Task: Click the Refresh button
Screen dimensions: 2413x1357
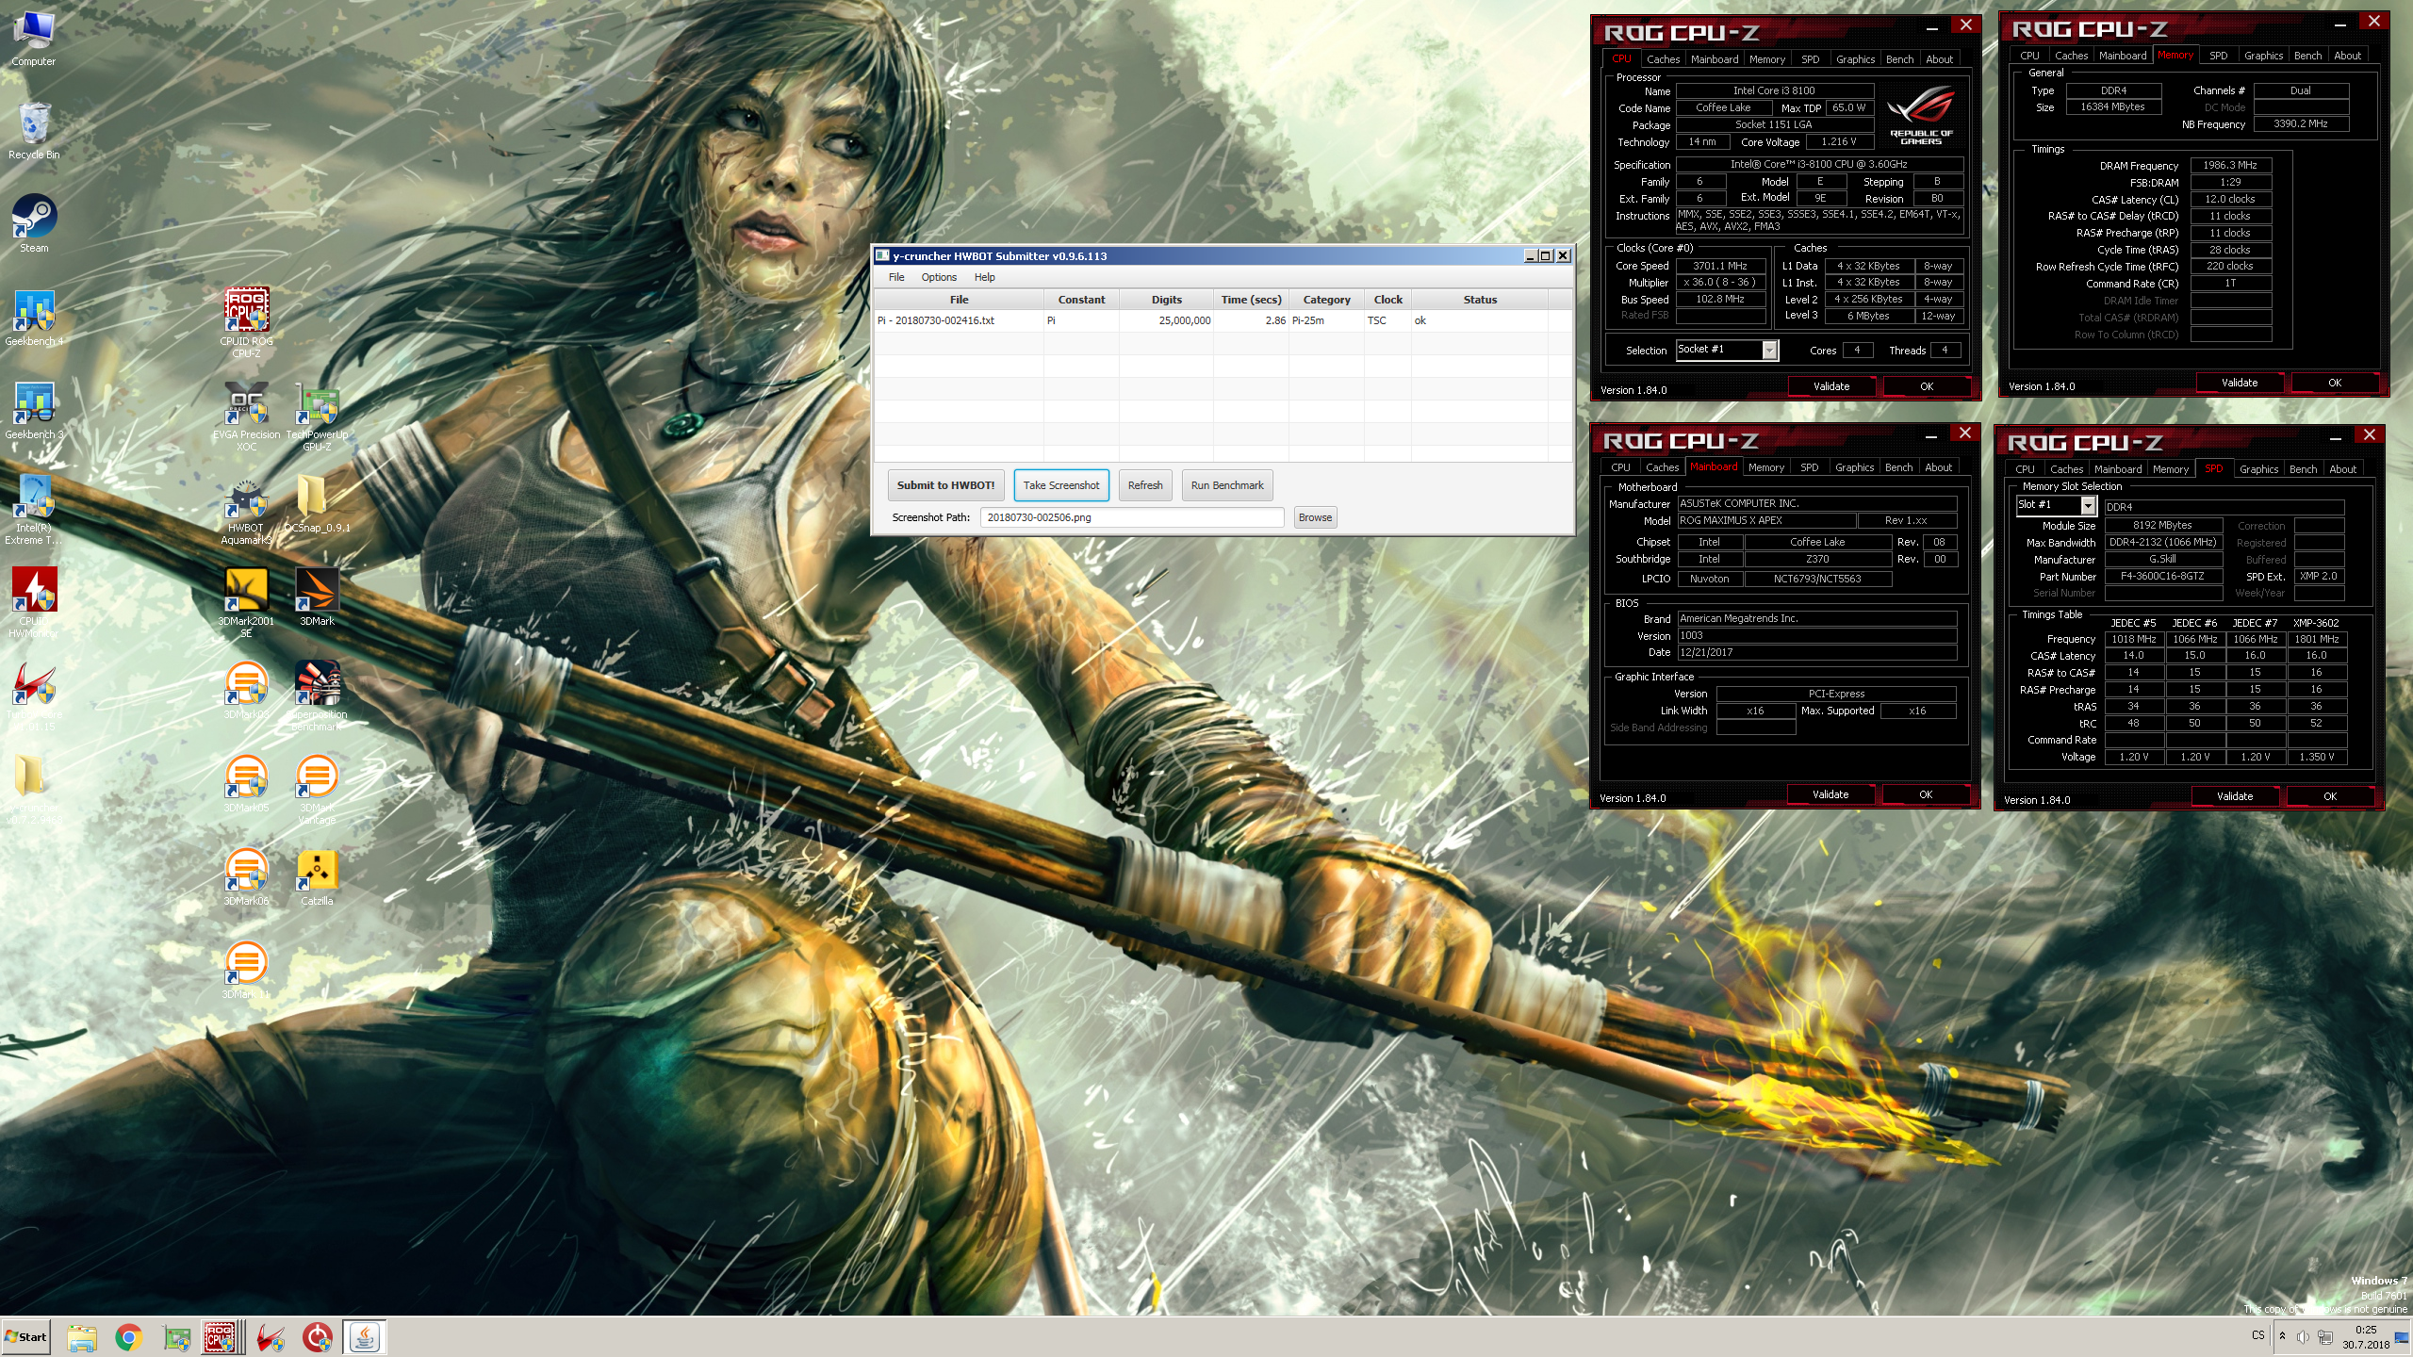Action: [1145, 485]
